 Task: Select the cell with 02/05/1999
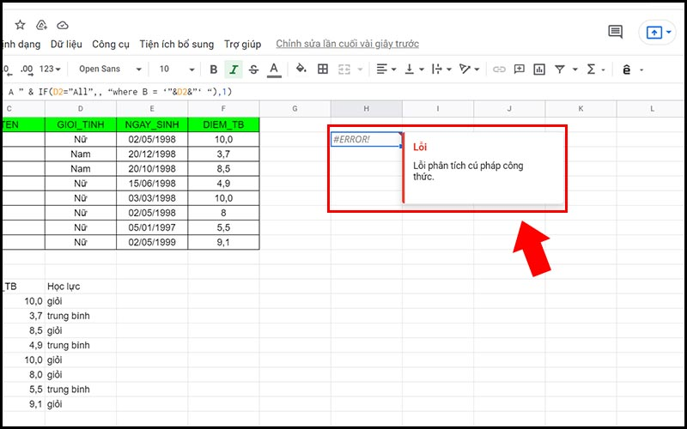coord(152,242)
